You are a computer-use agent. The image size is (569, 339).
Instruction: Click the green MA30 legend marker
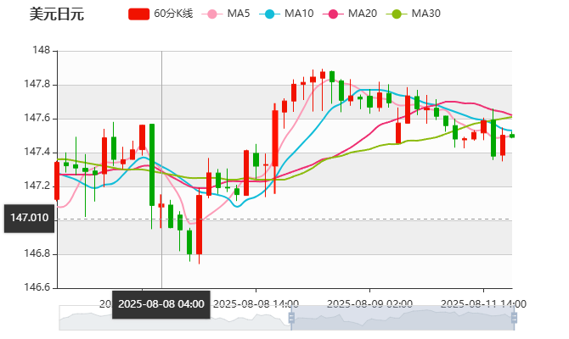(x=396, y=14)
